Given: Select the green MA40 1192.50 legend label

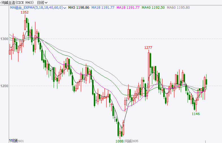Looking at the screenshot, I should point(153,8).
